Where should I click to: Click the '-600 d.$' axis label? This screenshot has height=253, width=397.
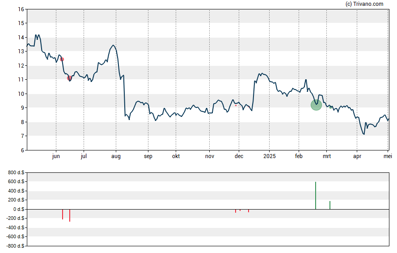pyautogui.click(x=16, y=236)
